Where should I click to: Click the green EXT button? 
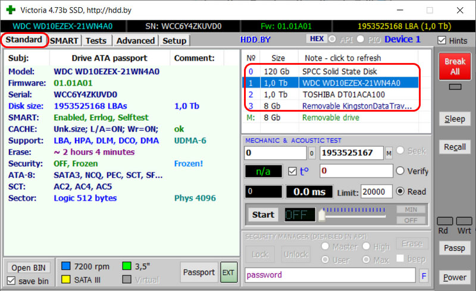click(228, 273)
